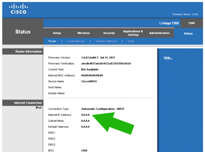The height and width of the screenshot is (152, 205).
Task: Click Current Time value Not Available
Action: (x=90, y=70)
